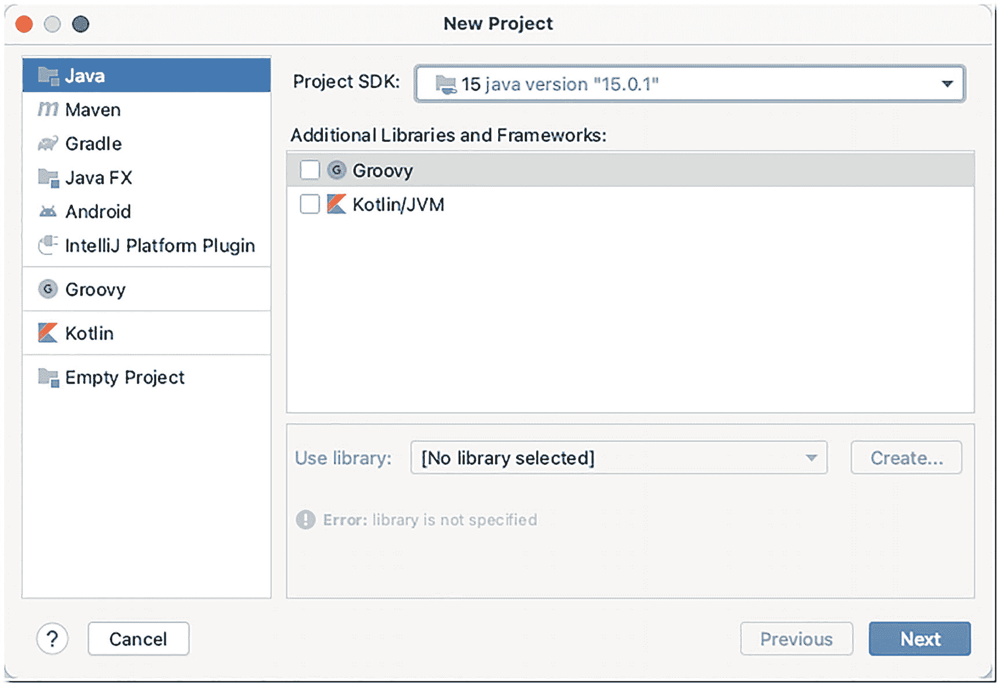The width and height of the screenshot is (998, 684).
Task: Click 'Additional Libraries and Frameworks:' heading
Action: (x=448, y=135)
